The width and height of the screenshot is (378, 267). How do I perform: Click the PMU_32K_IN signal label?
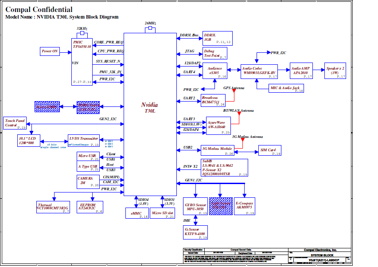(110, 72)
